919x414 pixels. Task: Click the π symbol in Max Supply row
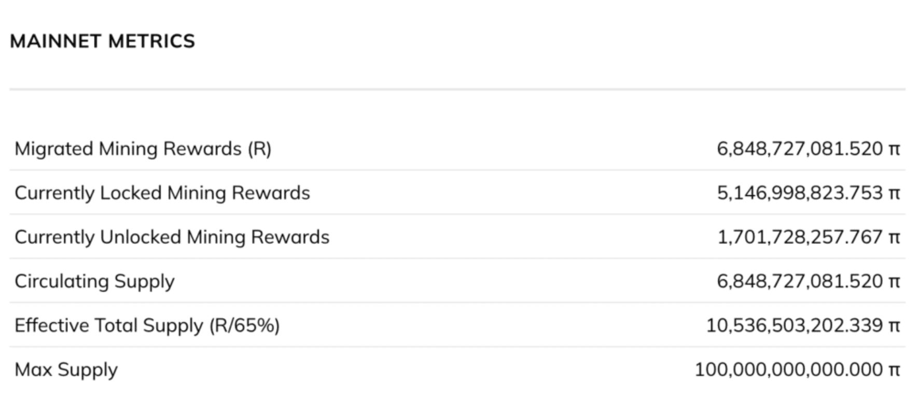coord(894,370)
